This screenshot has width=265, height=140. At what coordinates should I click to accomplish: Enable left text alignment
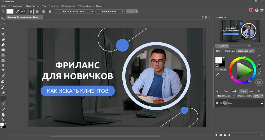pyautogui.click(x=31, y=11)
